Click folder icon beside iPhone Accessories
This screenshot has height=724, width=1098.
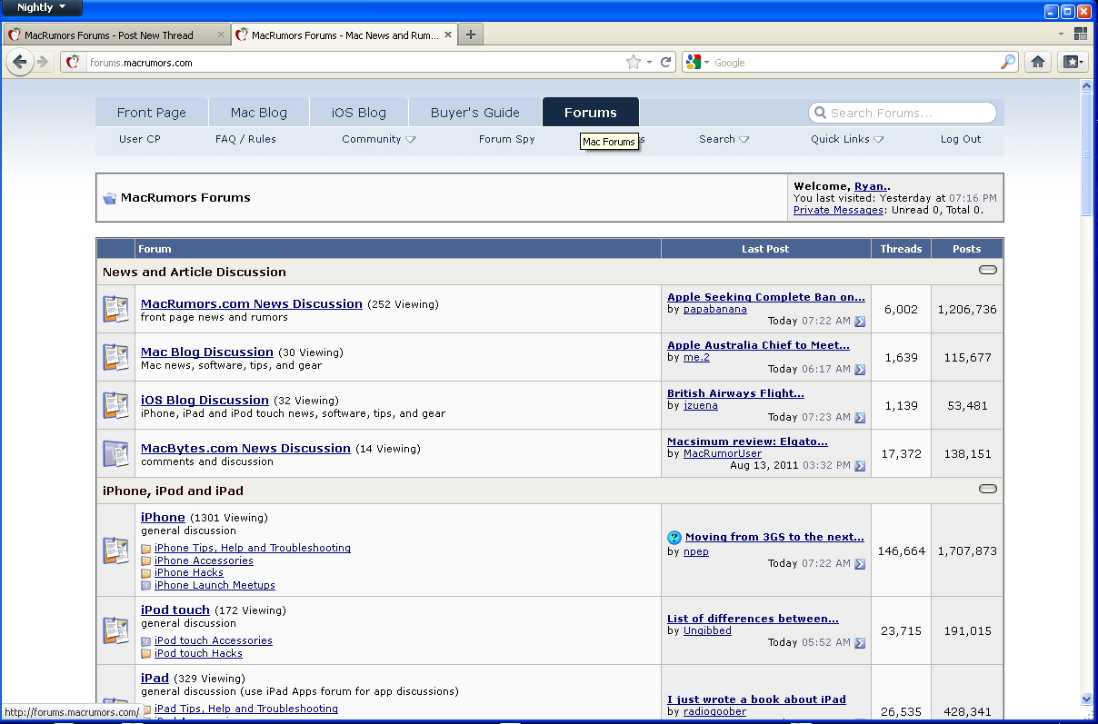point(146,561)
